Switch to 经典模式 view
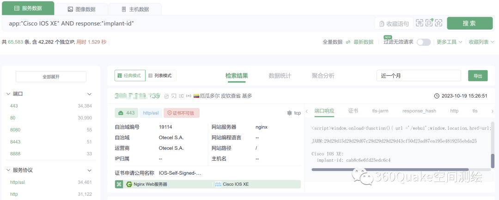Viewport: 499px width, 200px height. pyautogui.click(x=130, y=76)
